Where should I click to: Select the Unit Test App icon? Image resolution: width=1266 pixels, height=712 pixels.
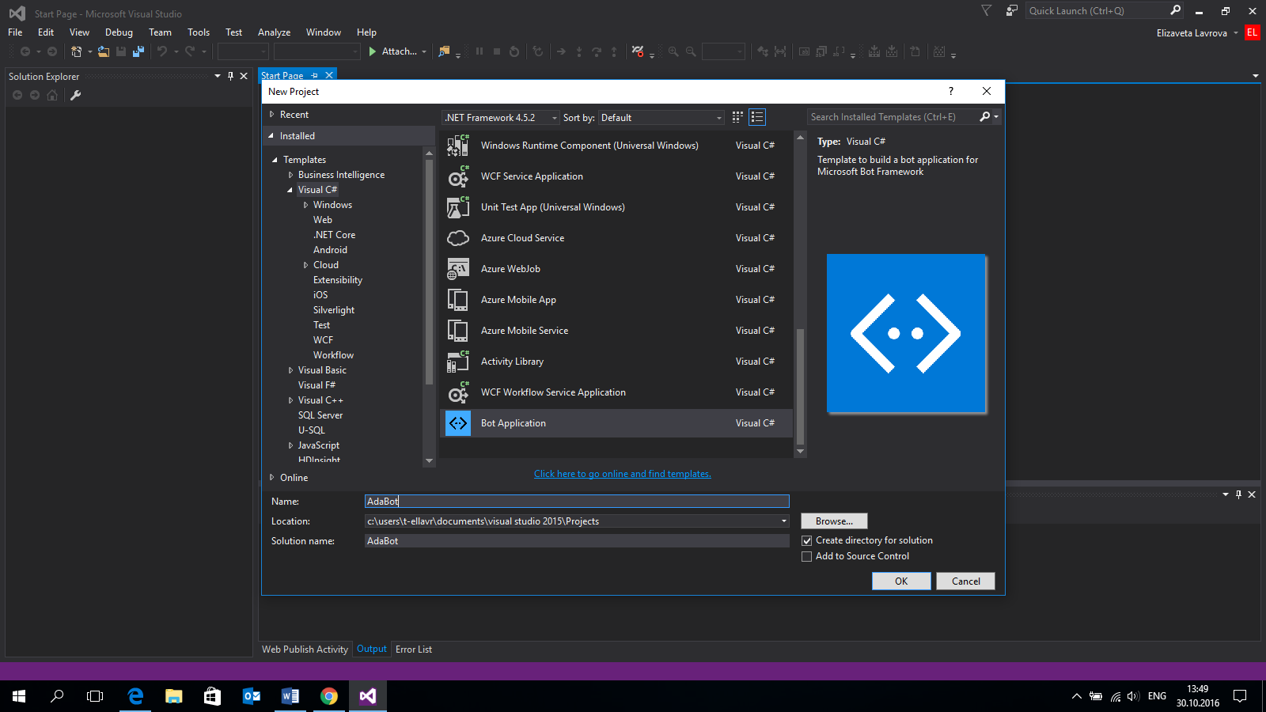pyautogui.click(x=458, y=207)
